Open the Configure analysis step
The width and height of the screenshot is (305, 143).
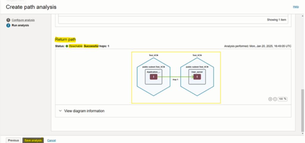(23, 20)
